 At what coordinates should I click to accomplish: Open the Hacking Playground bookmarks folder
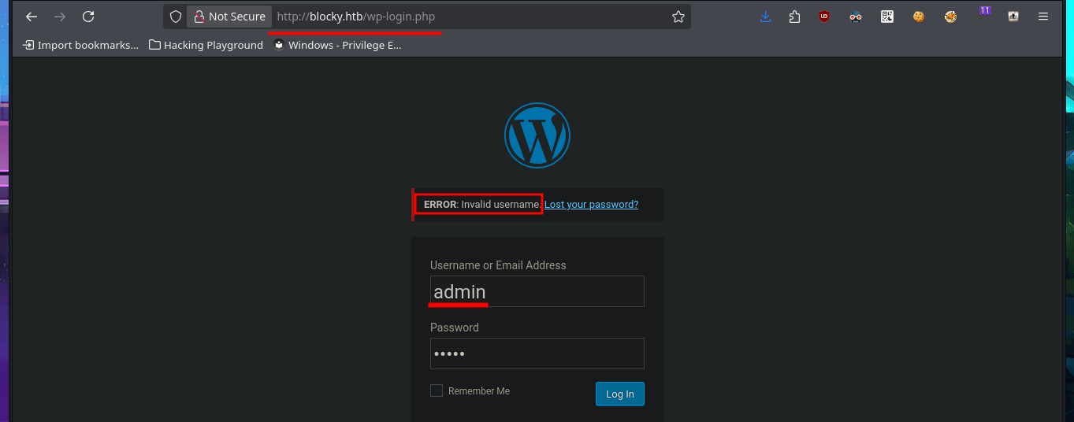pos(206,45)
